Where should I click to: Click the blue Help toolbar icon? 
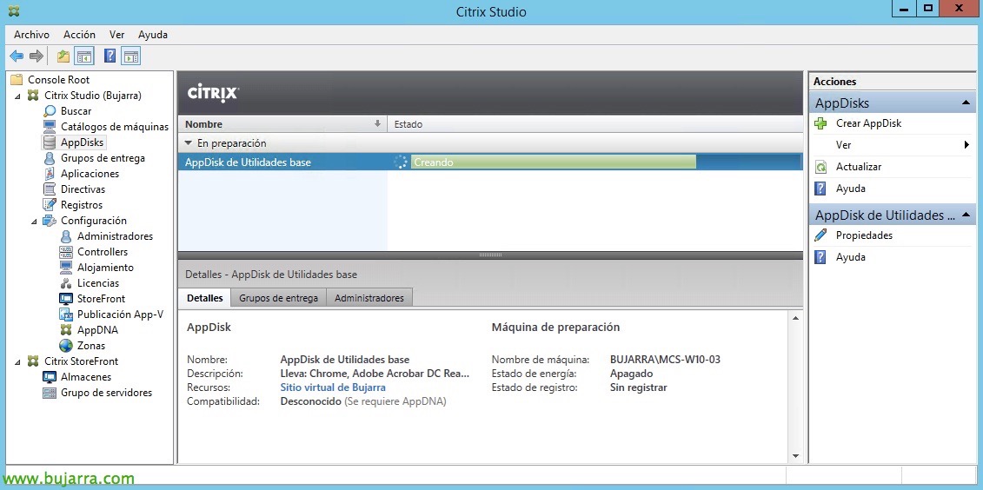110,56
